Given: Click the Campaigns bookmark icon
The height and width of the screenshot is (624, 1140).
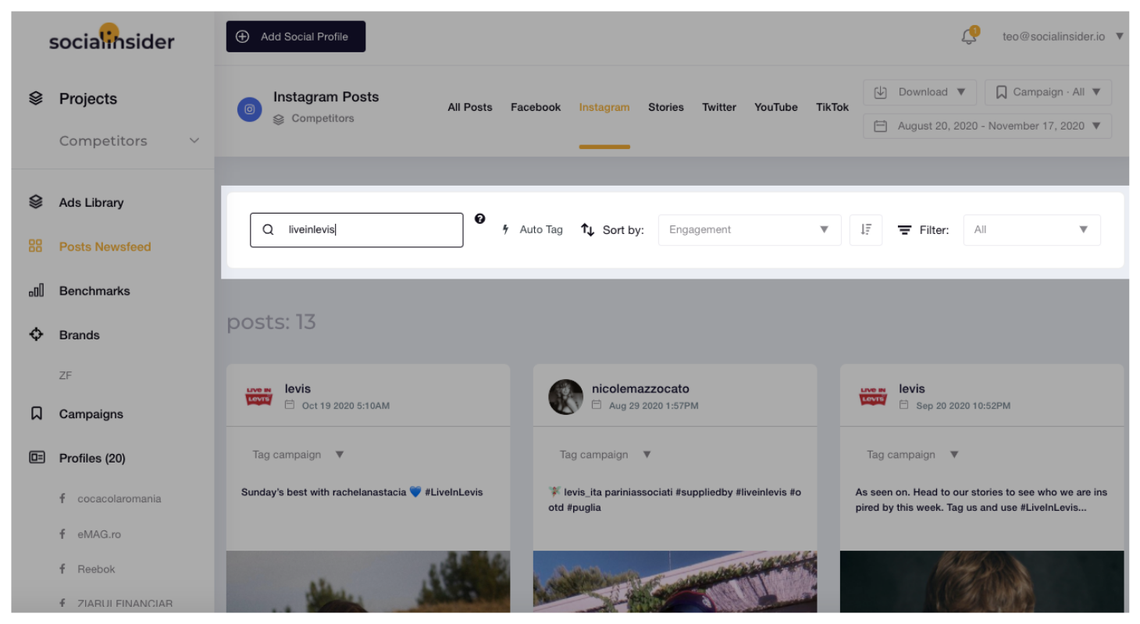Looking at the screenshot, I should click(x=36, y=414).
